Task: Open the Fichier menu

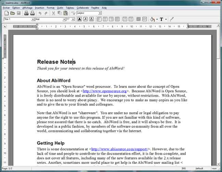Action: point(6,8)
